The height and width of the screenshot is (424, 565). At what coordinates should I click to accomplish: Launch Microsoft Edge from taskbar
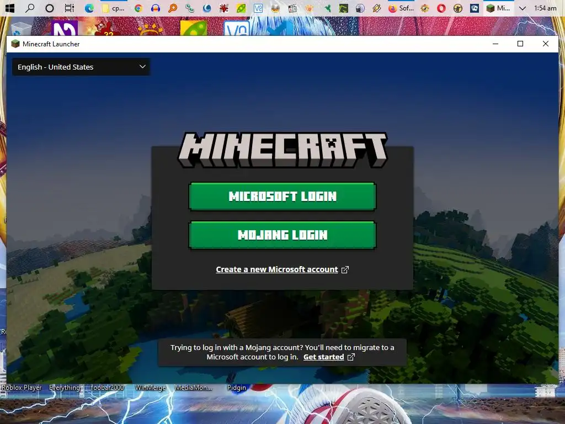click(x=89, y=8)
